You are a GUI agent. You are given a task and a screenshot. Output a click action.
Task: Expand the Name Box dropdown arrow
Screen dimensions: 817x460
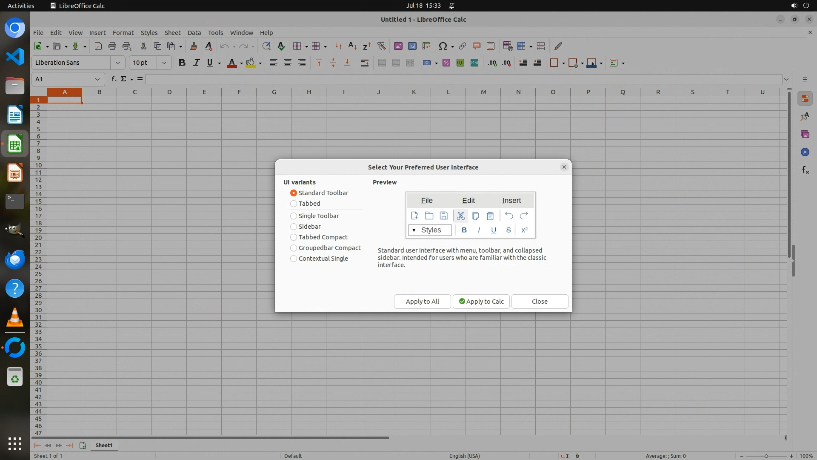[97, 79]
